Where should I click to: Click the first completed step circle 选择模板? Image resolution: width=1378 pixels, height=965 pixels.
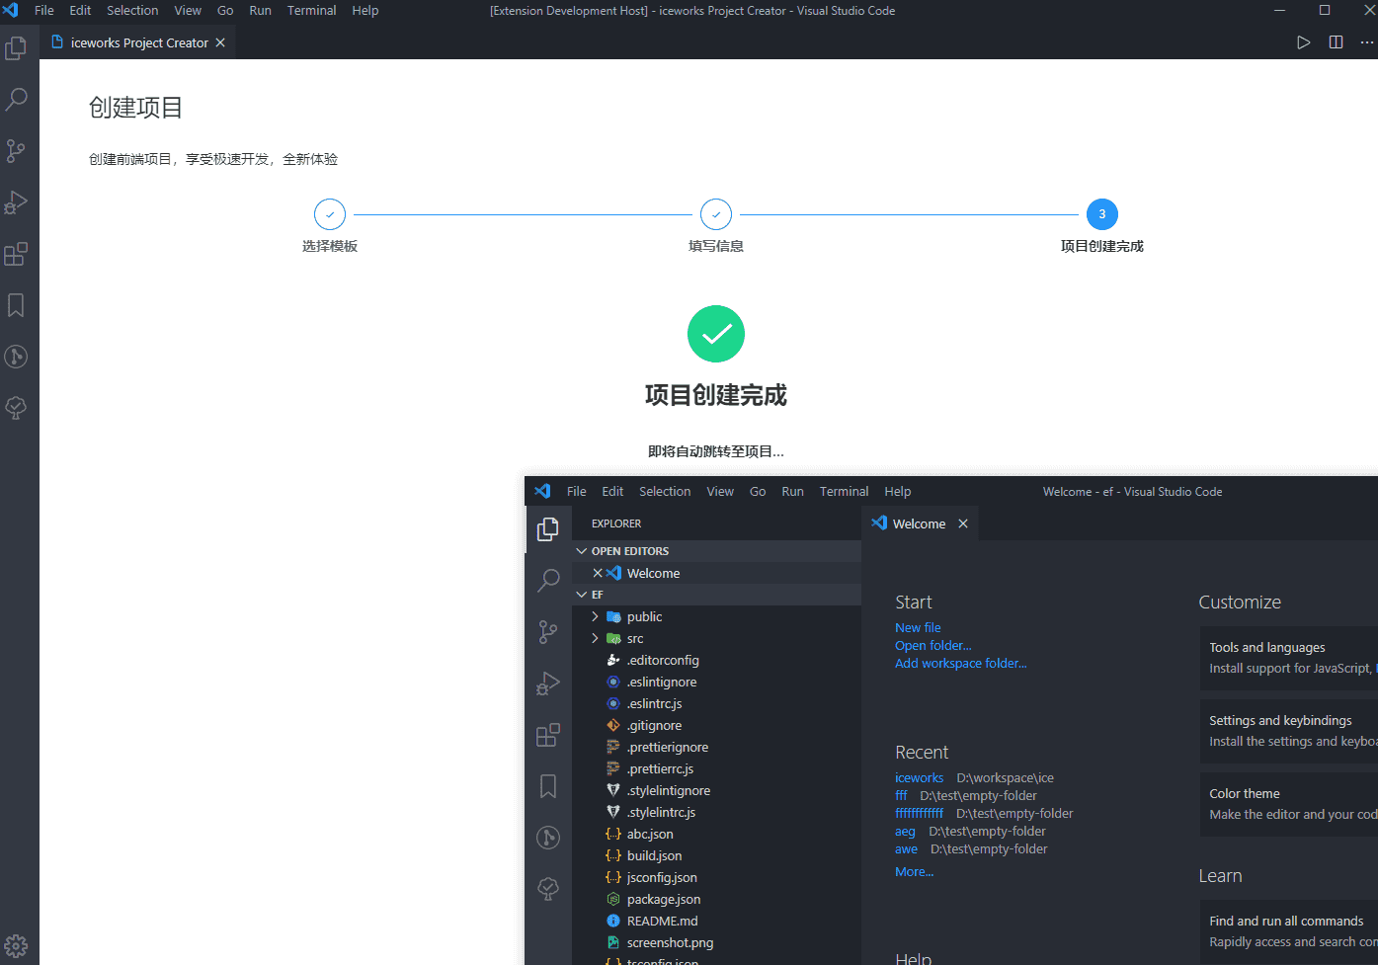pyautogui.click(x=330, y=214)
